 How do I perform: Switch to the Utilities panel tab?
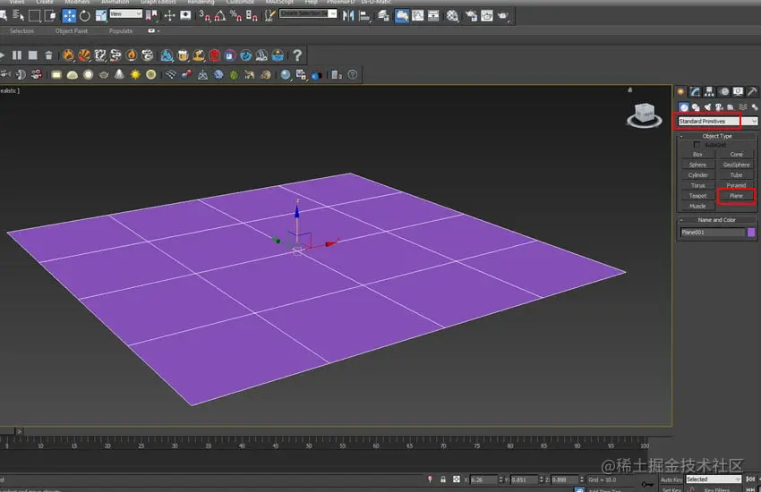tap(752, 91)
